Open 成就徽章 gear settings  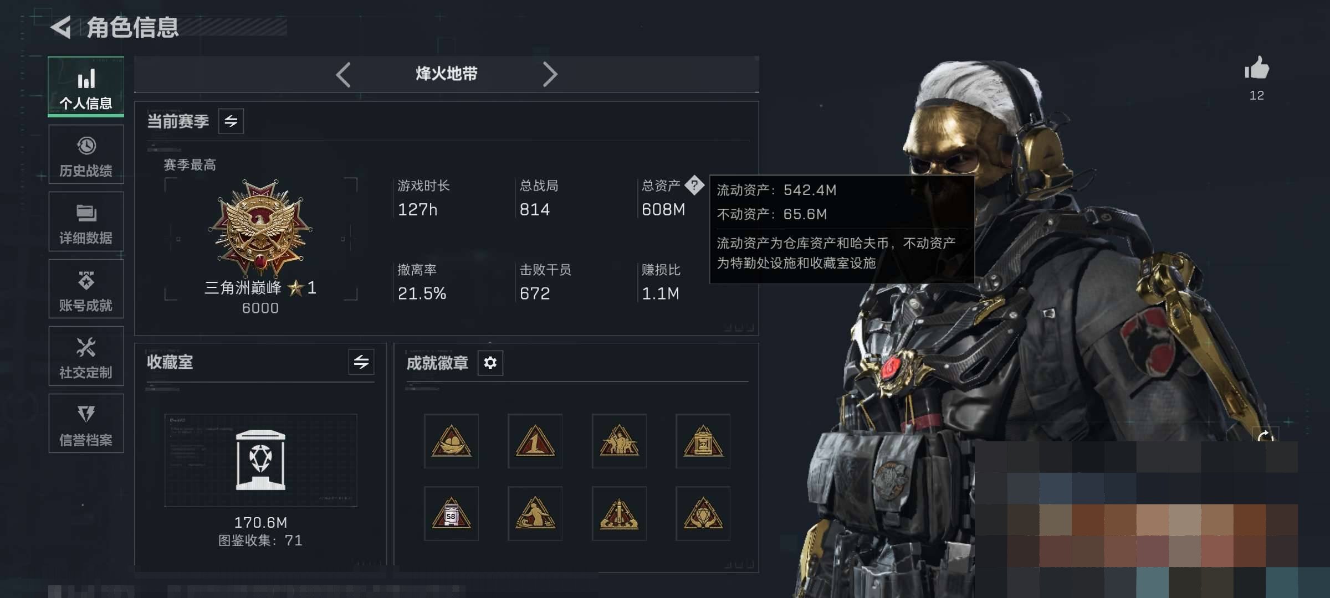[490, 363]
